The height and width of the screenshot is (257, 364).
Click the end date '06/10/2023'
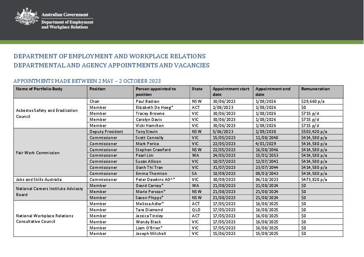click(x=267, y=179)
